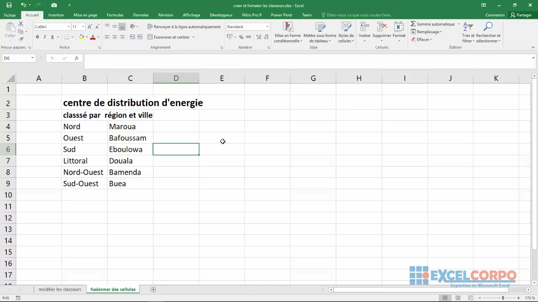538x302 pixels.
Task: Switch to the Données tab
Action: 141,15
